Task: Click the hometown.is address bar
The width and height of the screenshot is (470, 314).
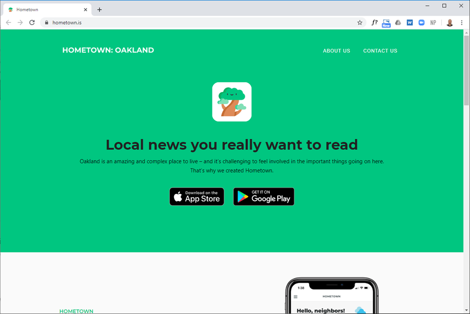Action: (203, 22)
